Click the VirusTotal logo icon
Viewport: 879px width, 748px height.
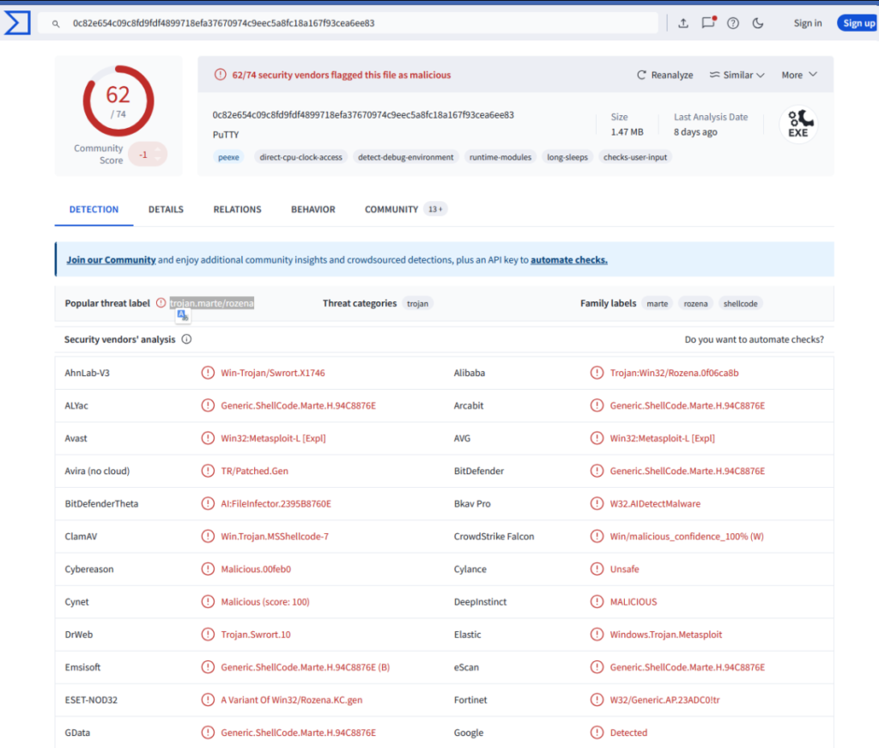click(17, 23)
